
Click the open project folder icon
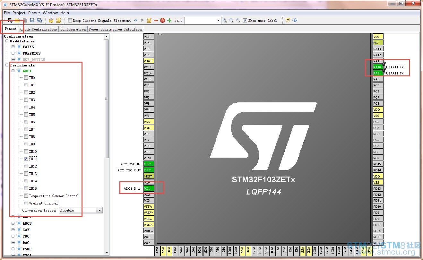17,21
